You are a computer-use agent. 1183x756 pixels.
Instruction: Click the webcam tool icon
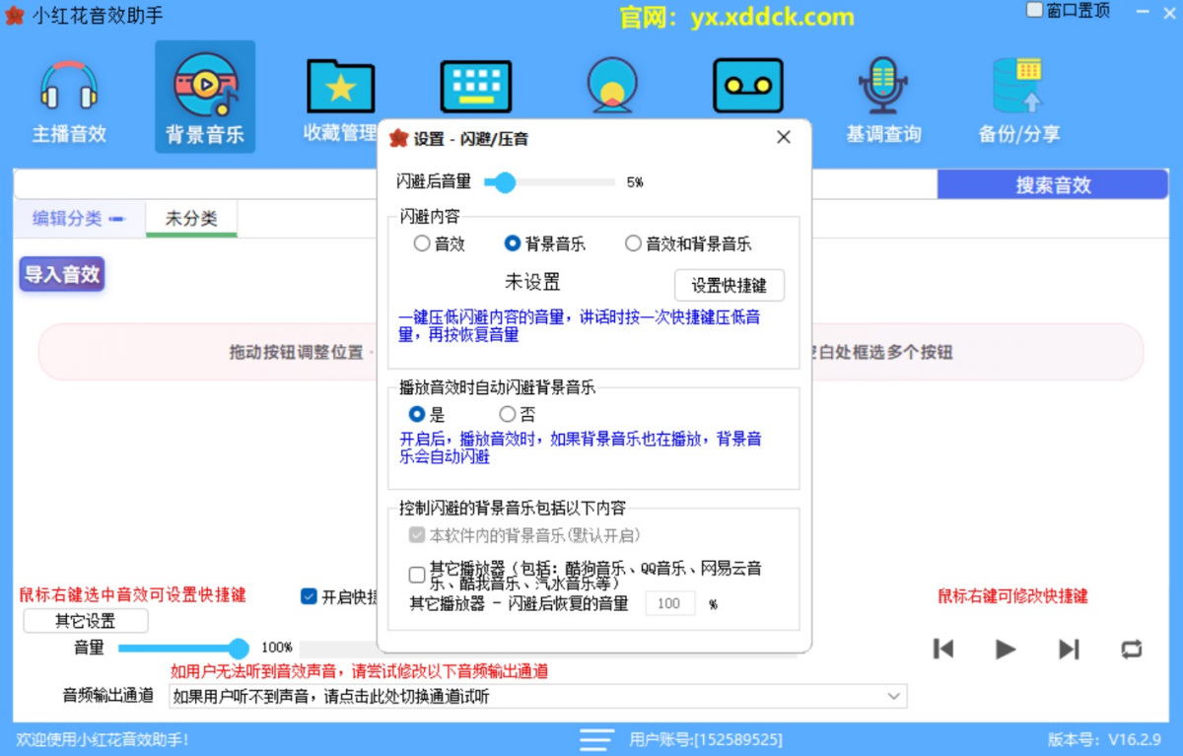(611, 84)
